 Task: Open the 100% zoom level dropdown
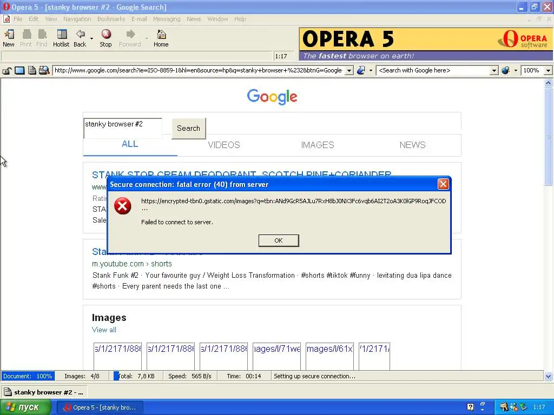pos(548,71)
